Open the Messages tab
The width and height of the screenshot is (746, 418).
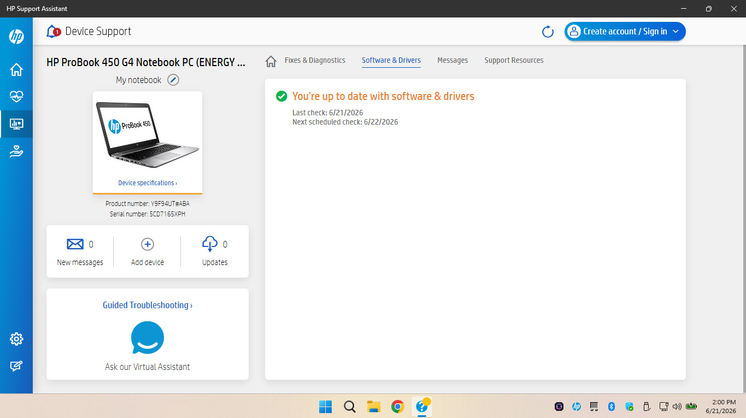coord(453,60)
